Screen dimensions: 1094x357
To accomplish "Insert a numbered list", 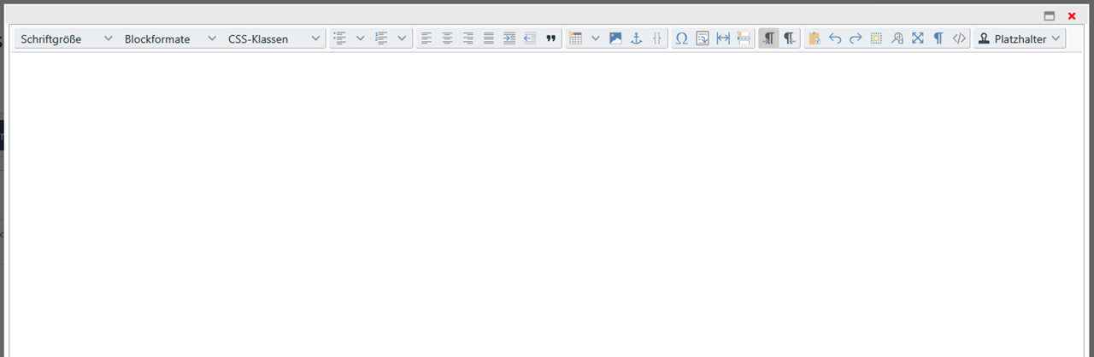I will tap(382, 38).
